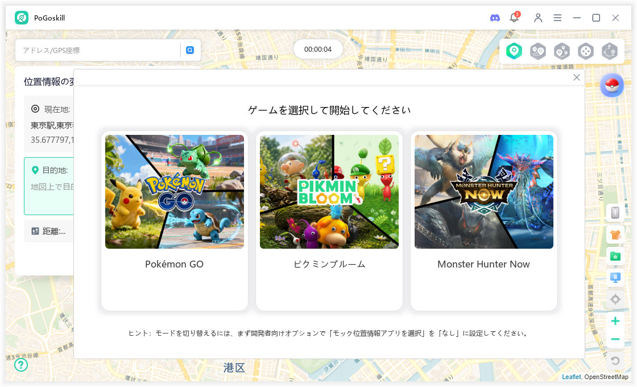Image resolution: width=637 pixels, height=387 pixels.
Task: Choose the Pikmin Bloom card image
Action: 329,191
